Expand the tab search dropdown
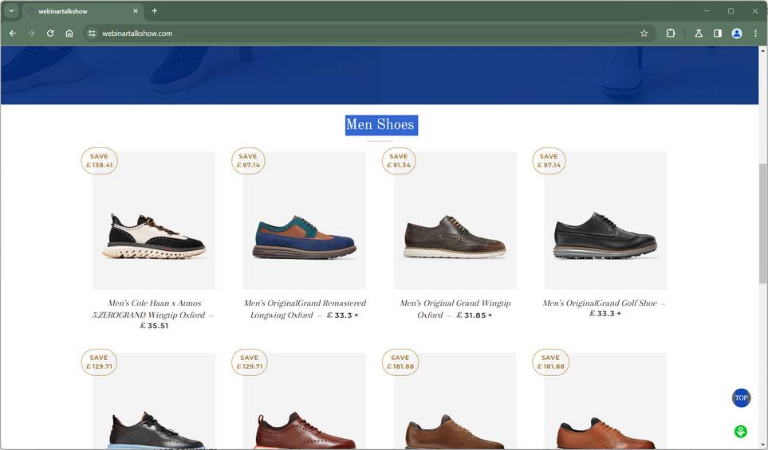This screenshot has height=450, width=768. [x=11, y=11]
